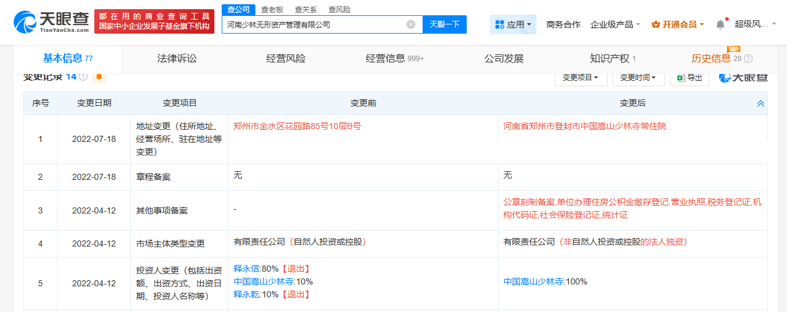Open the 变更项目 filter dropdown
This screenshot has width=787, height=312.
(x=581, y=78)
